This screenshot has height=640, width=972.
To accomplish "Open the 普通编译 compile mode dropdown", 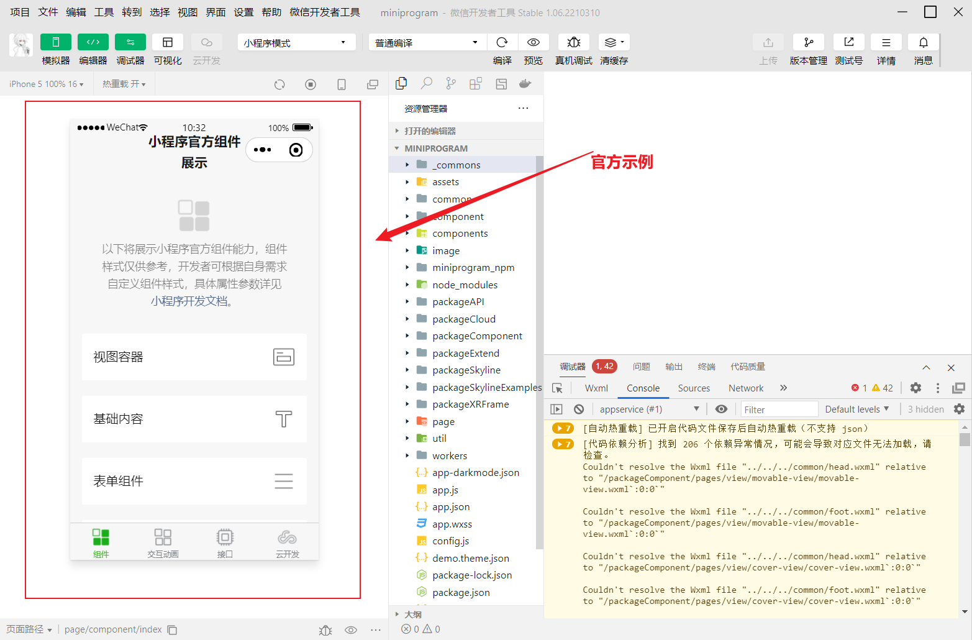I will point(427,42).
